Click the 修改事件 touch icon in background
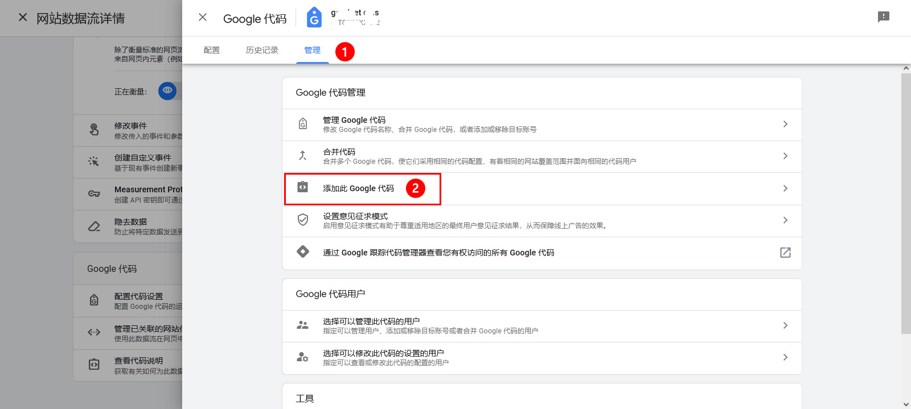The image size is (911, 409). 94,130
